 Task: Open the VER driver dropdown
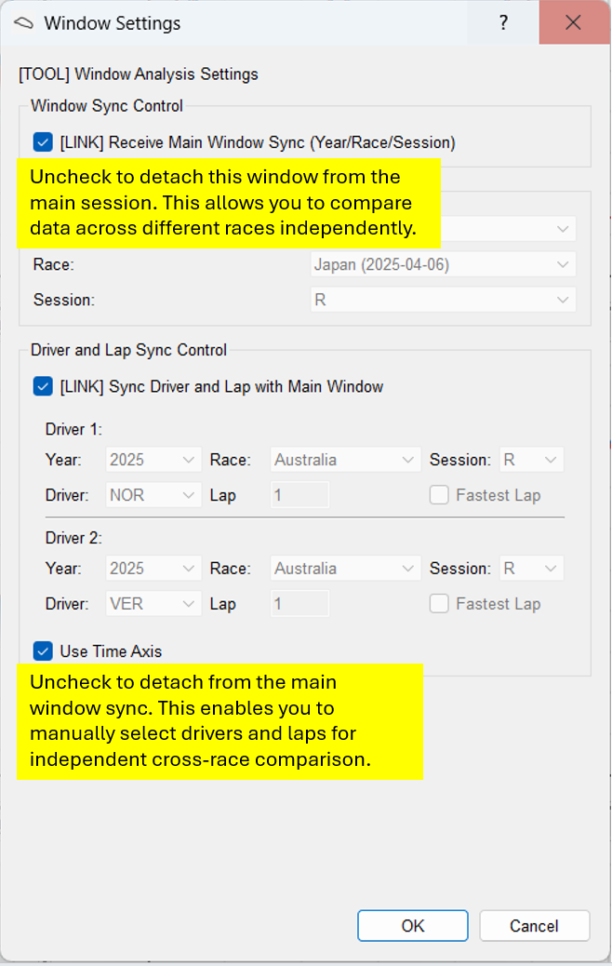pyautogui.click(x=153, y=604)
